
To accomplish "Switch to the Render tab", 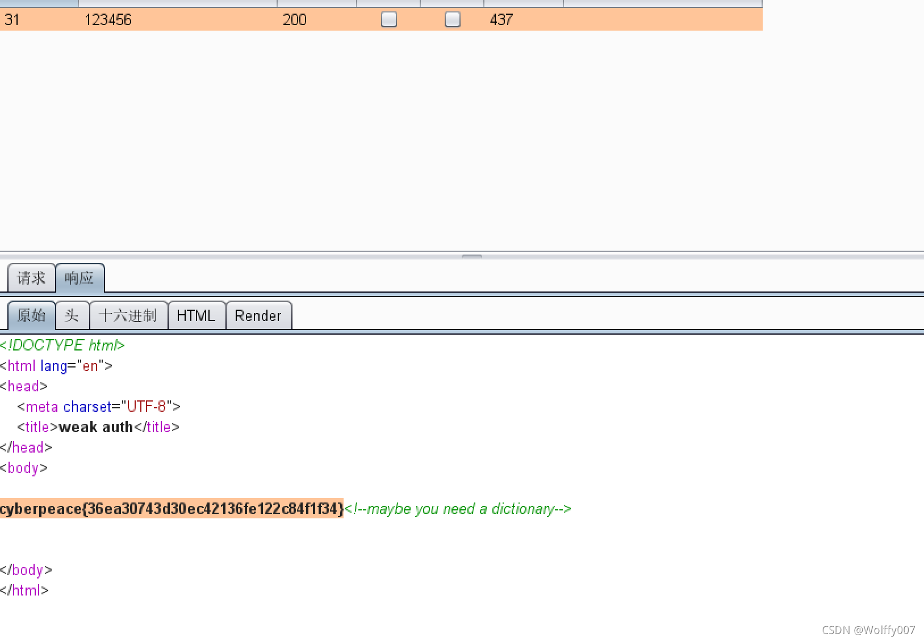I will [258, 315].
